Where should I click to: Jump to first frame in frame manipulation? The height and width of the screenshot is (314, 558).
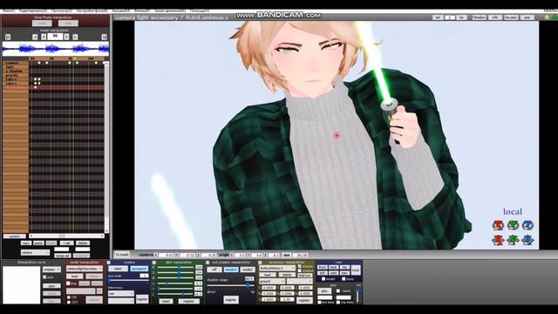8,37
